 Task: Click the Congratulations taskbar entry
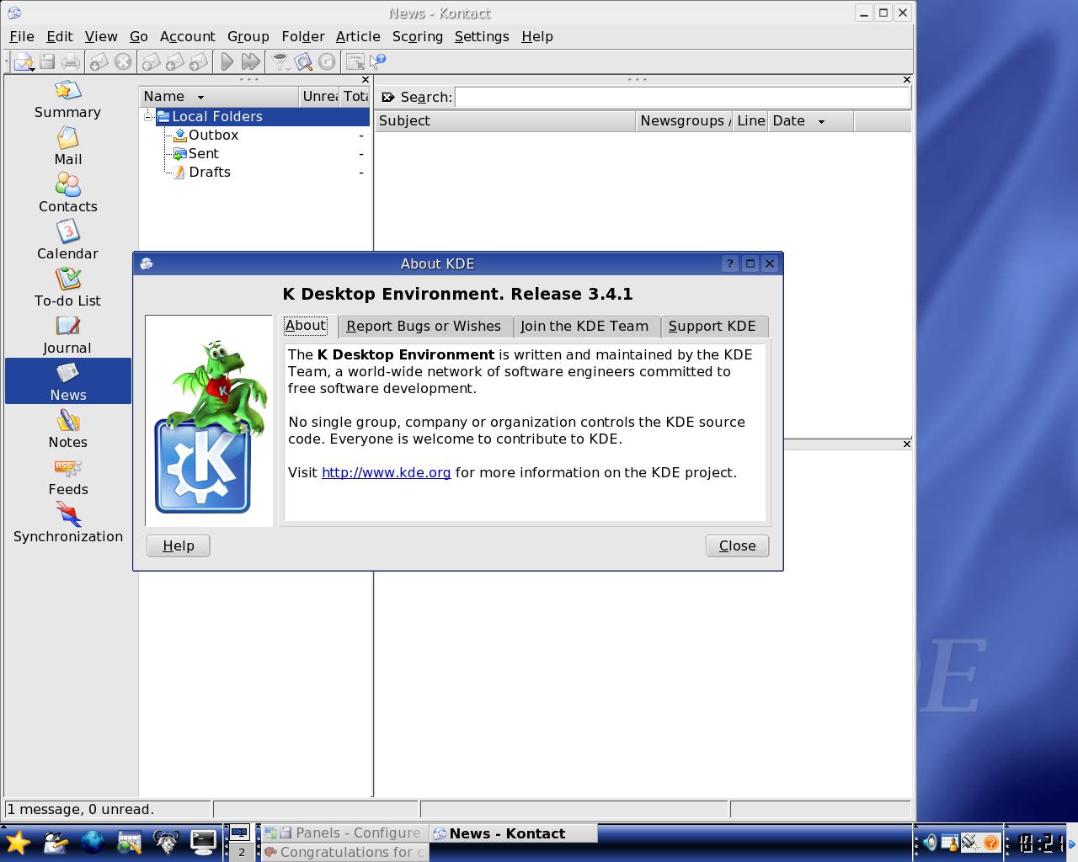point(344,852)
